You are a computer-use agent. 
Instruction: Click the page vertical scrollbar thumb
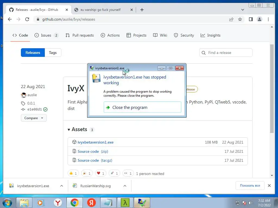(x=272, y=89)
